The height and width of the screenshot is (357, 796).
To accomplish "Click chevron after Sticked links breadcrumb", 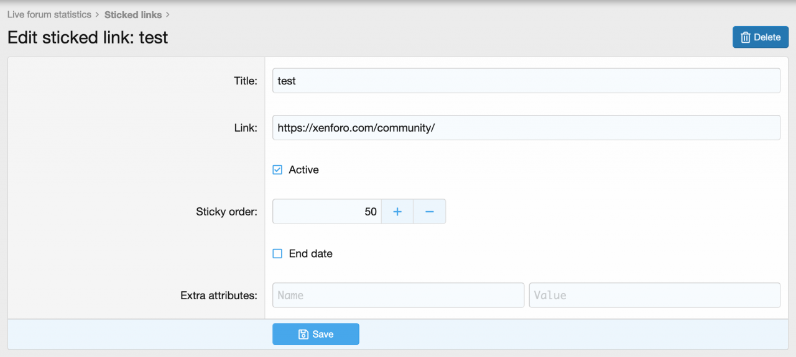I will coord(168,15).
